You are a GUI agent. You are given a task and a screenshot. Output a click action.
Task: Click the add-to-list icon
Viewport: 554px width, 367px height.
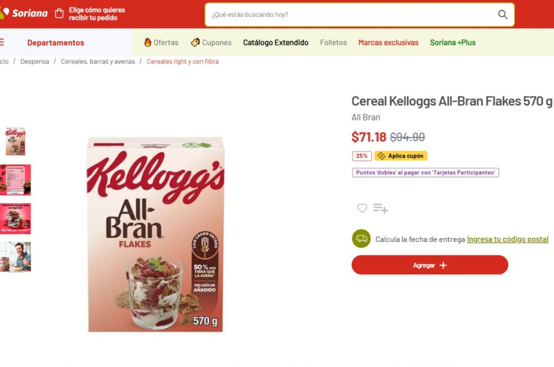(380, 209)
